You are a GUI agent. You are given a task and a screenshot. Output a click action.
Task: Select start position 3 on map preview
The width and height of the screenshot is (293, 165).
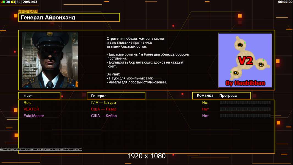pyautogui.click(x=261, y=65)
